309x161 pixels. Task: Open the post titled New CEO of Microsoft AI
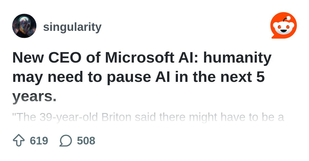[142, 77]
